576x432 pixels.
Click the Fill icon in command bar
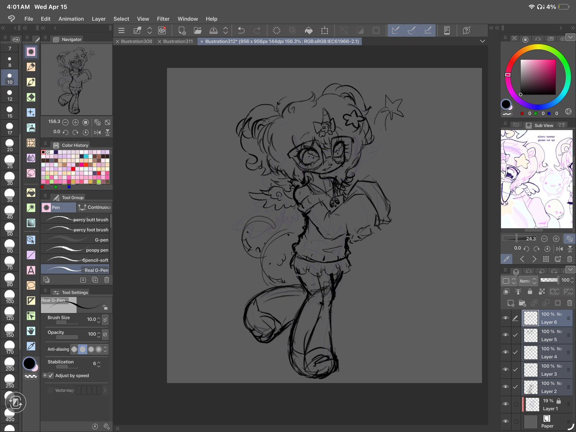coord(308,30)
